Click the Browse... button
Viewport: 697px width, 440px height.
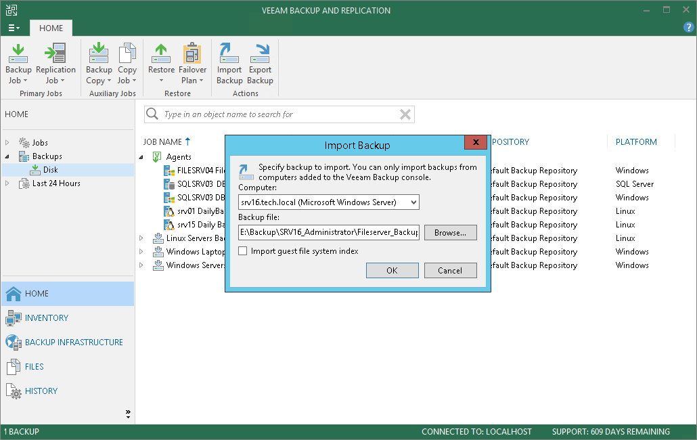point(450,232)
